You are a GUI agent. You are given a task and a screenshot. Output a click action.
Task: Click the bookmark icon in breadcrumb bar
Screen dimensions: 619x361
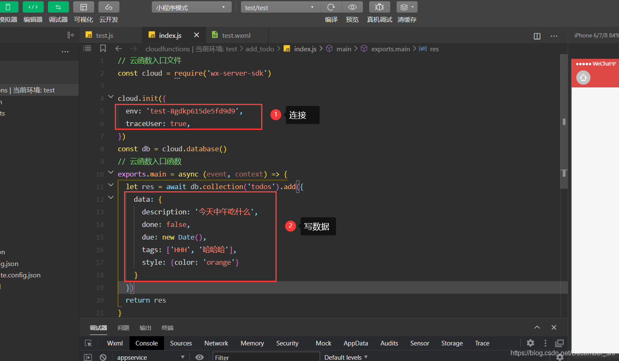click(103, 49)
